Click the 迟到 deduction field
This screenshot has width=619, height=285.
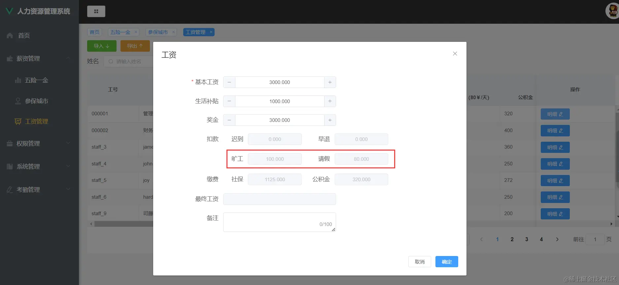pyautogui.click(x=275, y=139)
